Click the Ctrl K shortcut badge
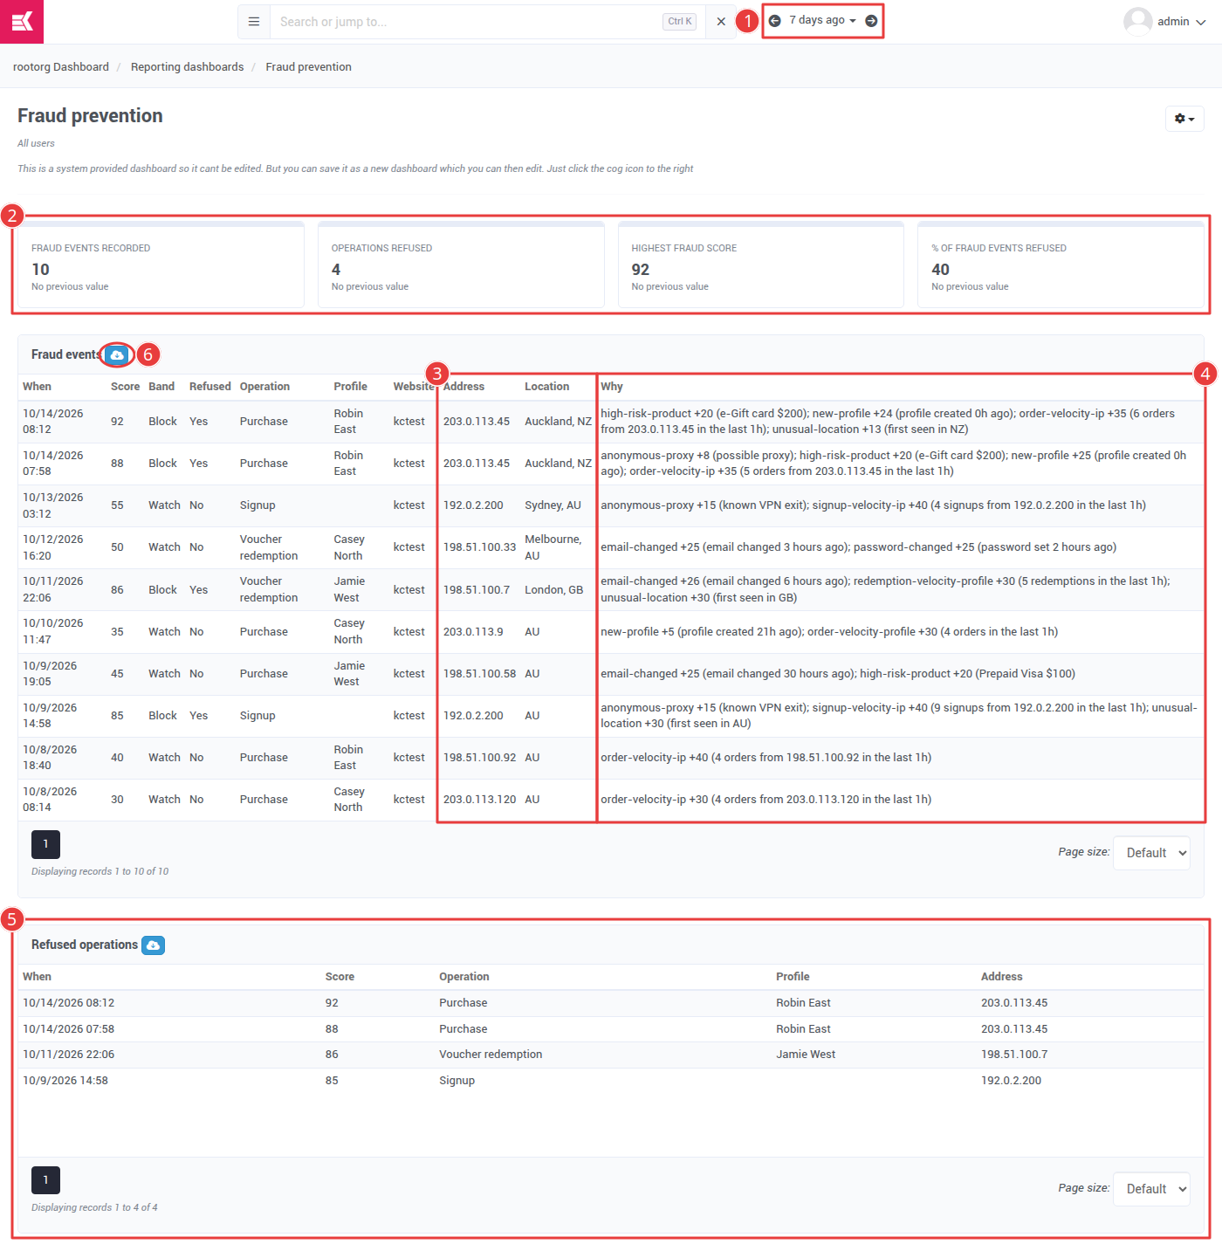The height and width of the screenshot is (1244, 1222). (x=679, y=22)
